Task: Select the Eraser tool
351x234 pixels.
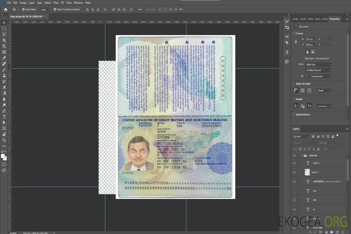Action: [x=4, y=87]
